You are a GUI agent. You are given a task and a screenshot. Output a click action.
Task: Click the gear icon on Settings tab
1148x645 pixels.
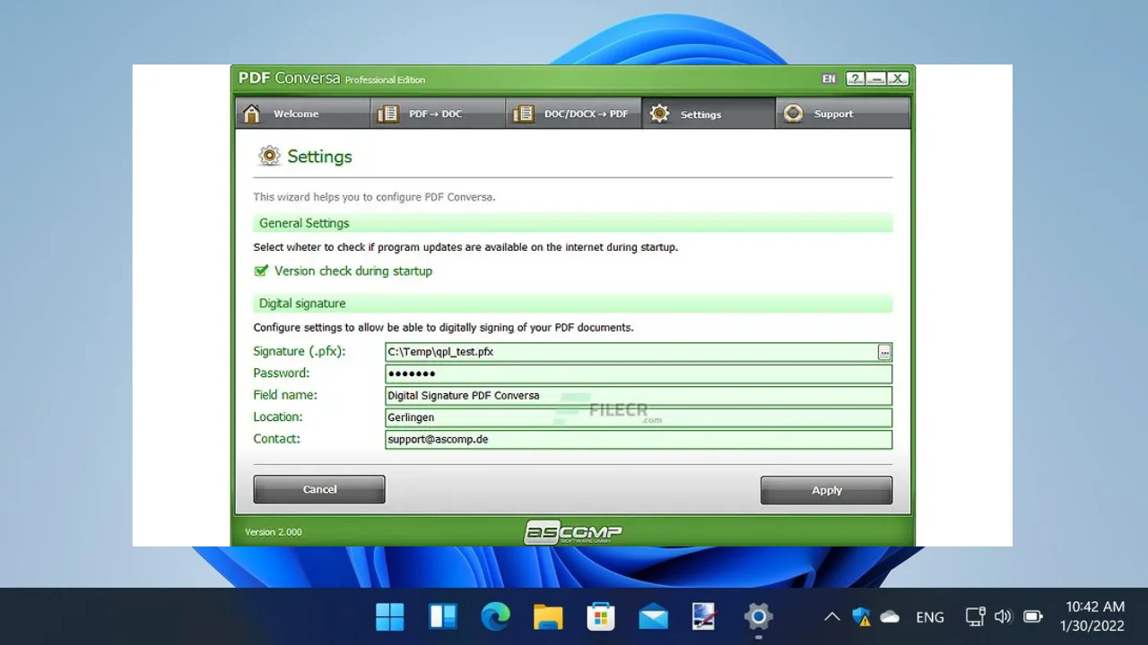[659, 114]
